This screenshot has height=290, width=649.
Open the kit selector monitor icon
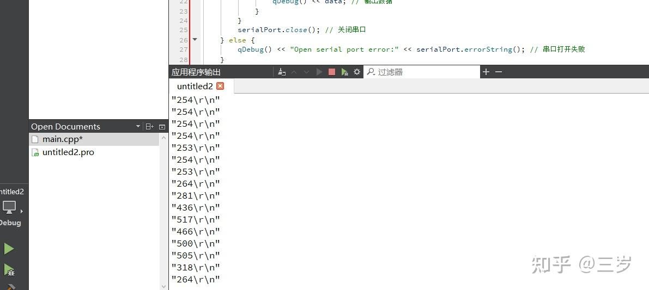[9, 207]
